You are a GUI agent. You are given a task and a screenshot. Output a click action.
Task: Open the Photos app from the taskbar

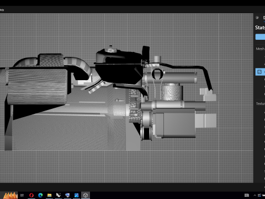click(x=76, y=195)
